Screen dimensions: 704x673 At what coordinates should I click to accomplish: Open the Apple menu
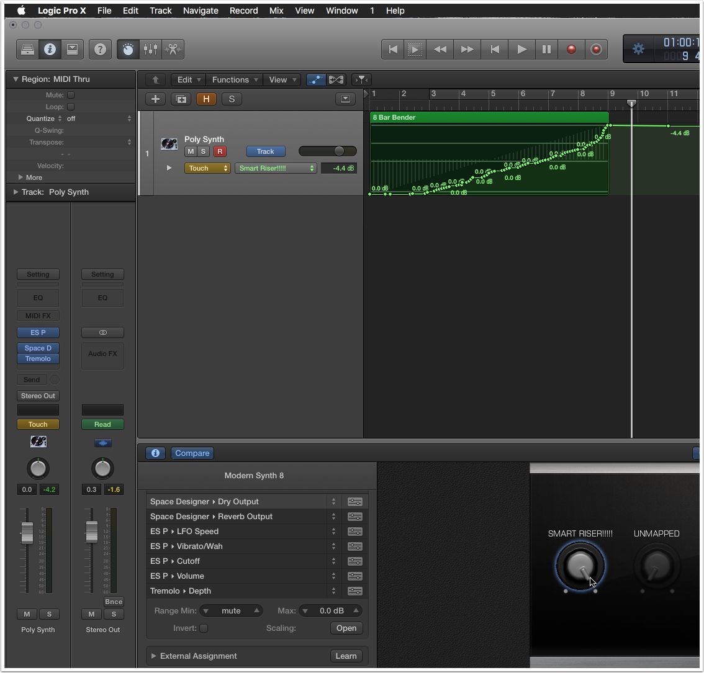coord(22,11)
